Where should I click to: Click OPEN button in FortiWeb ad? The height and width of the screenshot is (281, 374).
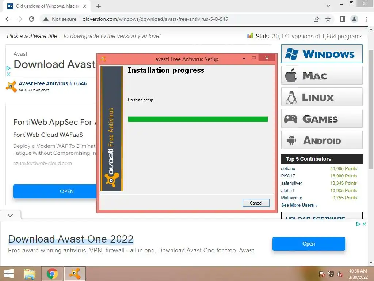(x=55, y=191)
